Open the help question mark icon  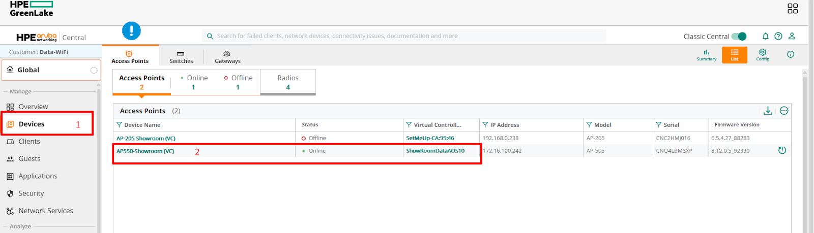[778, 36]
